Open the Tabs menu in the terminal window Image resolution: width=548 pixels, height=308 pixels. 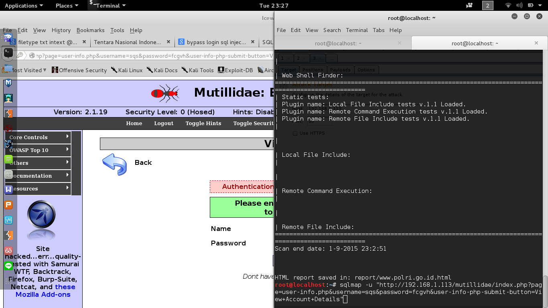click(x=378, y=30)
